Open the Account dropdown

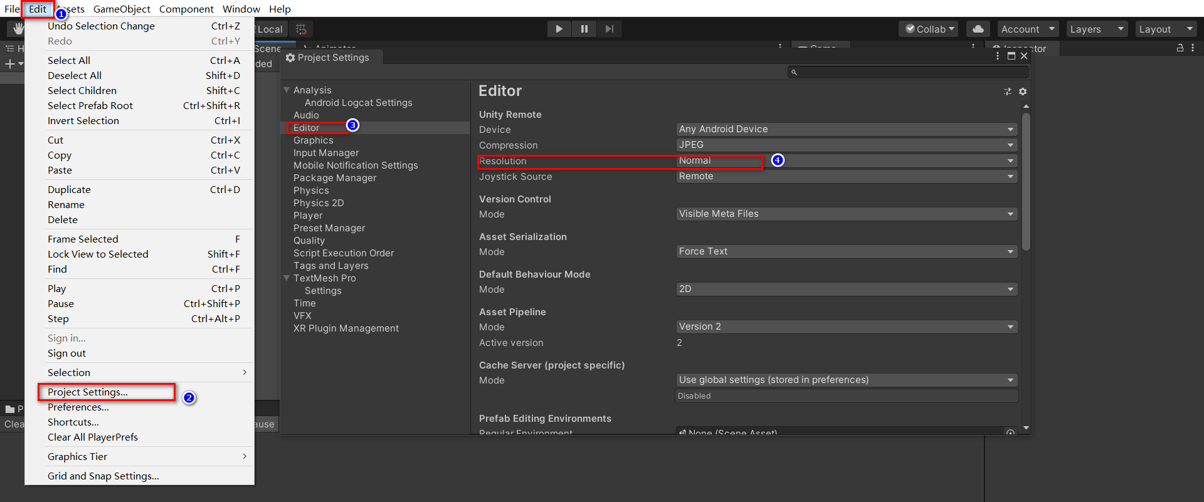coord(1028,29)
